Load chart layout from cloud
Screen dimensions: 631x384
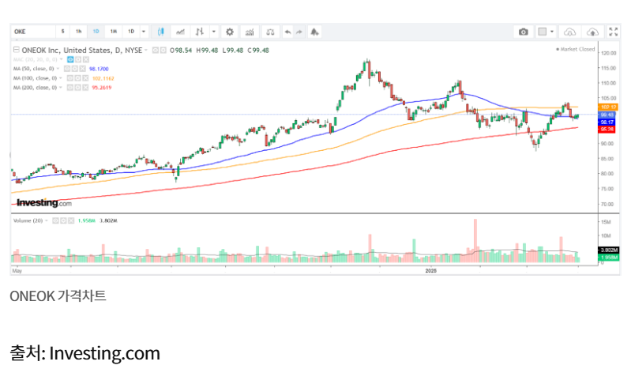[569, 32]
